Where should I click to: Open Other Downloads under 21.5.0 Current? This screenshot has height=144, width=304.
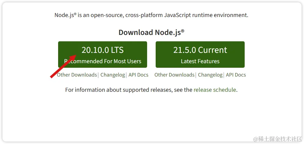click(x=174, y=75)
